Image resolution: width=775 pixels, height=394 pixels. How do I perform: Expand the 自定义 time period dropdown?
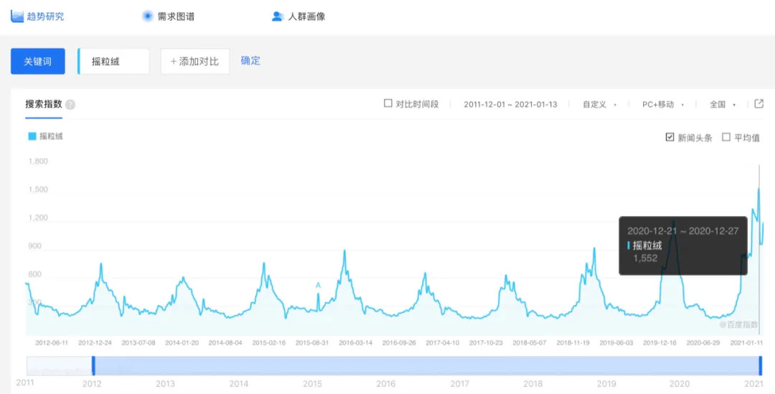(599, 104)
